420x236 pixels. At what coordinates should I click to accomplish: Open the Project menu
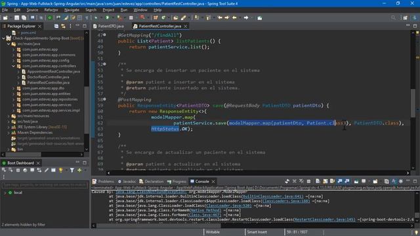108,10
